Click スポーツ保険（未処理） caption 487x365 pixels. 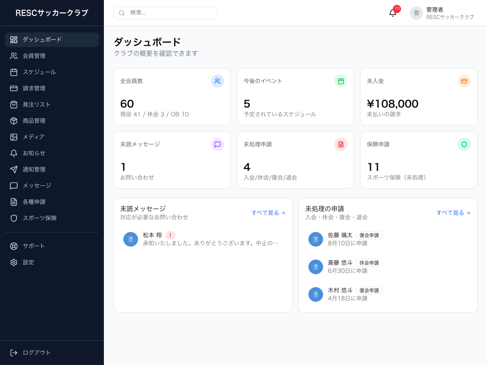398,178
